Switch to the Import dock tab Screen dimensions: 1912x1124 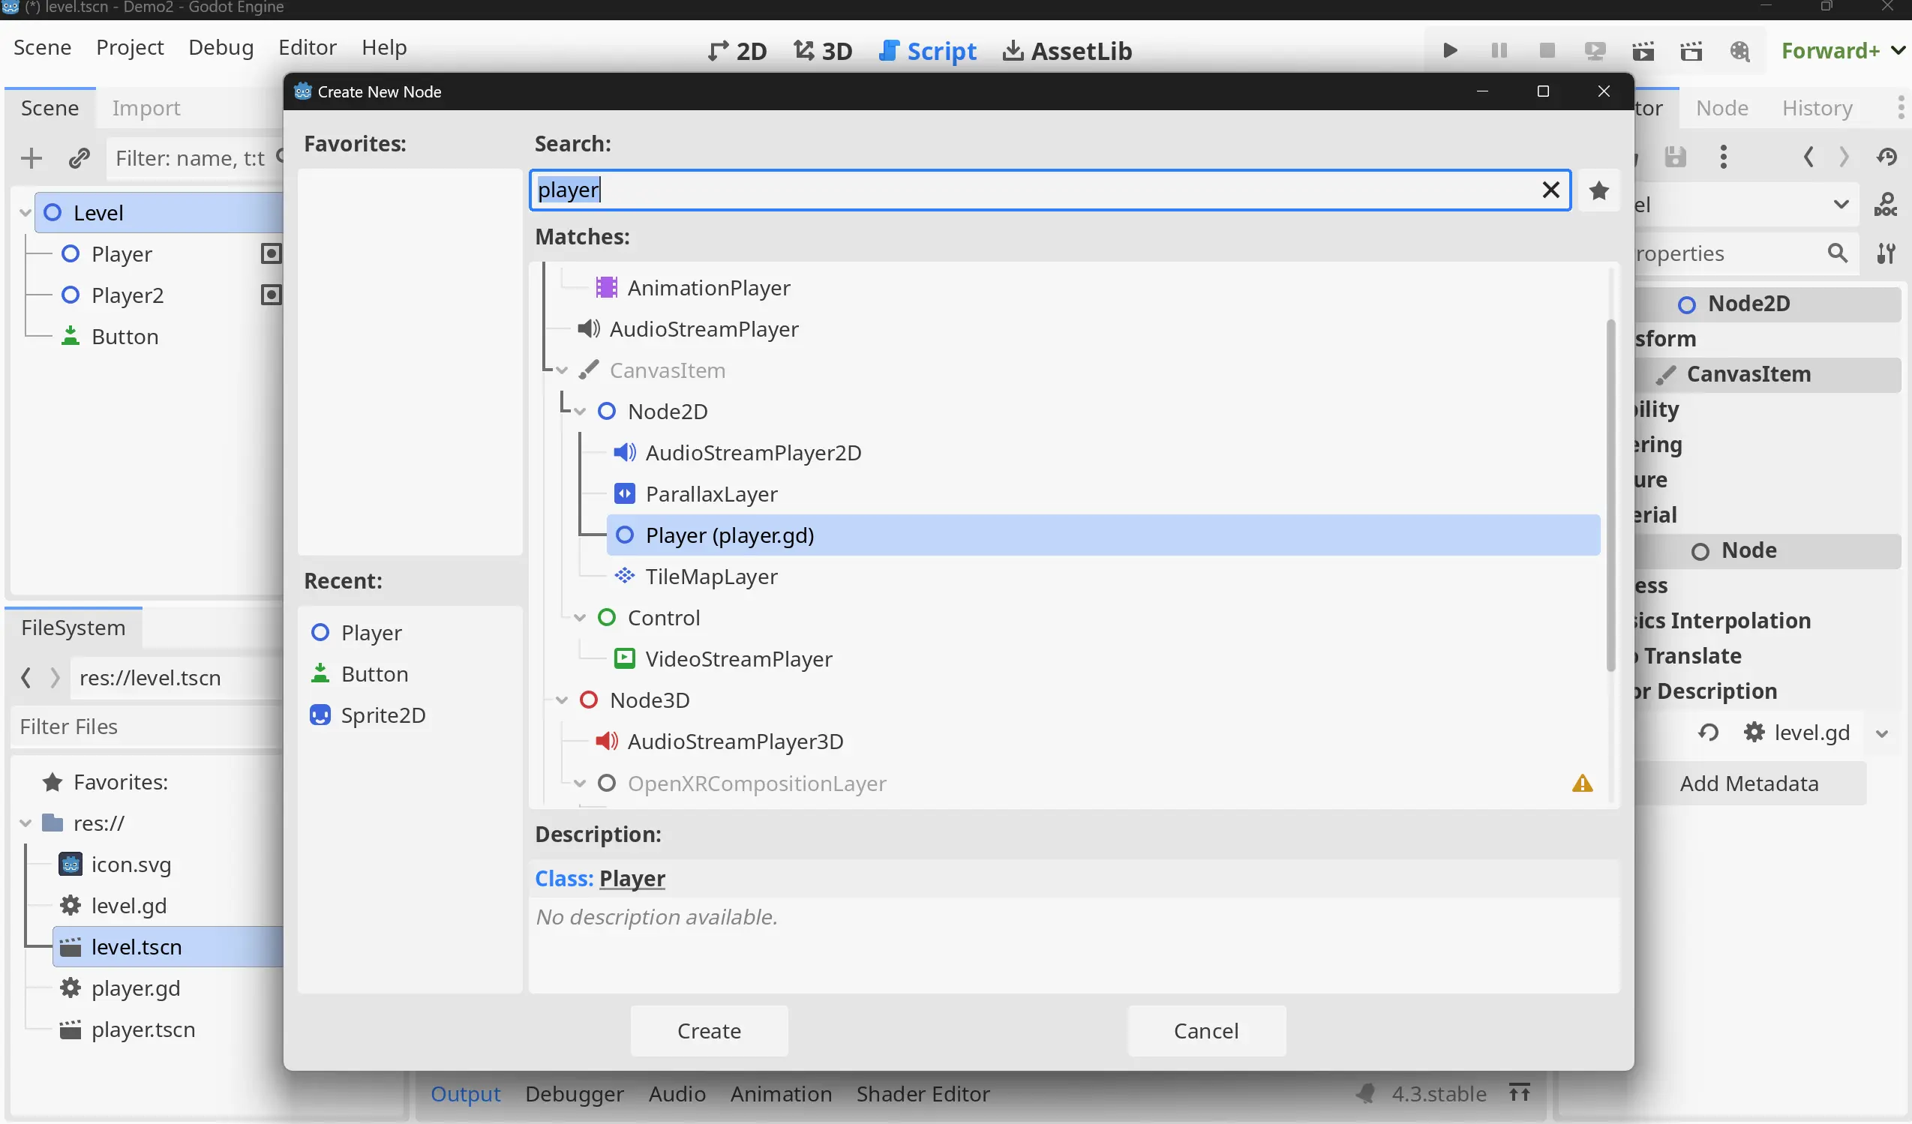tap(146, 109)
